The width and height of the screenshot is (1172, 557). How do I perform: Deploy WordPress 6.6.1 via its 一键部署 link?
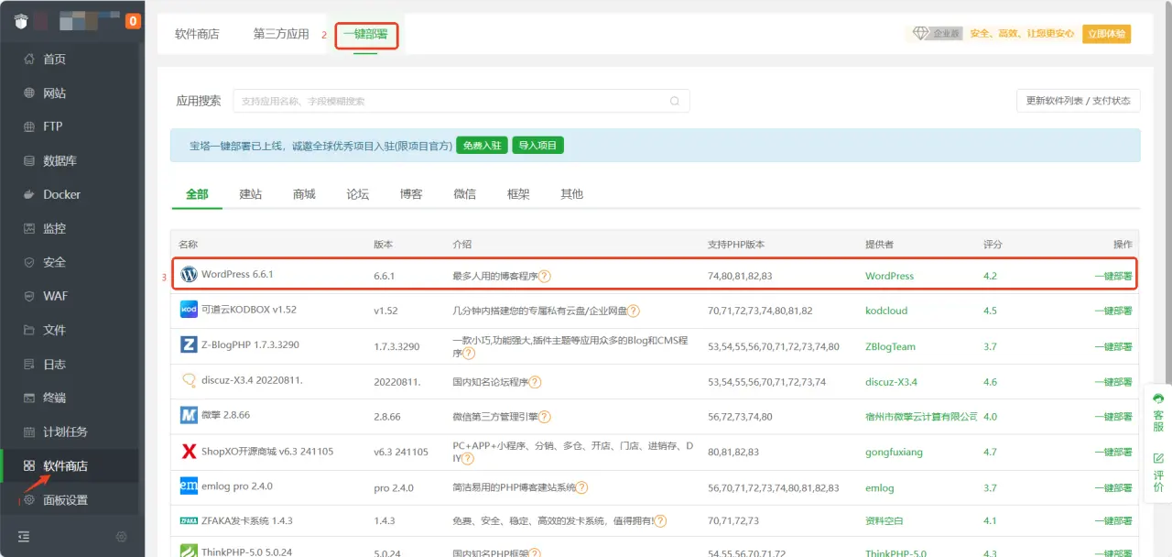(1112, 276)
